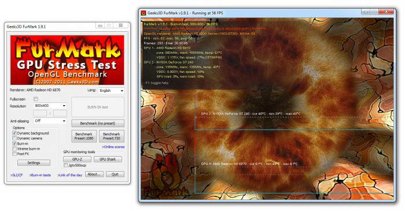This screenshot has height=211, width=405.
Task: Enable Xtreme burn-in checkbox
Action: click(x=14, y=149)
